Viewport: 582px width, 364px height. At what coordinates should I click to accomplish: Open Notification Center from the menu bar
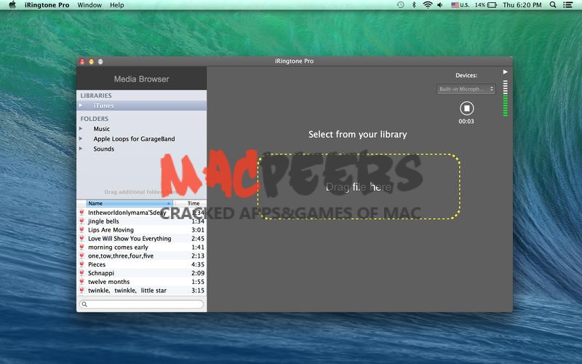pos(570,5)
